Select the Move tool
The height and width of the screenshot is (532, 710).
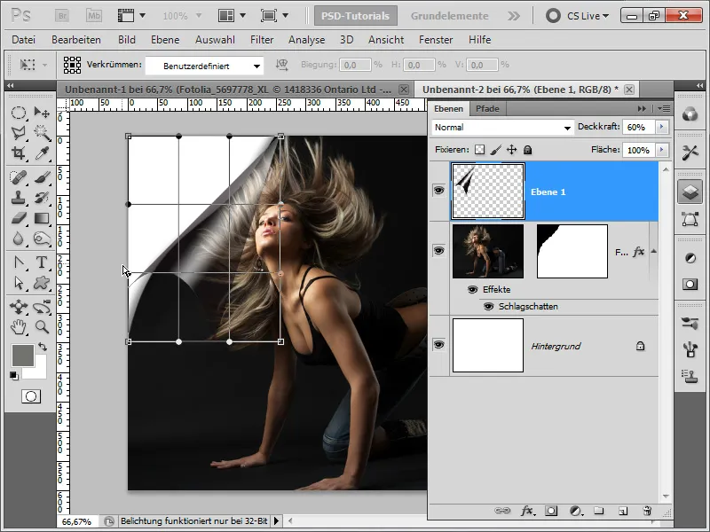coord(42,113)
